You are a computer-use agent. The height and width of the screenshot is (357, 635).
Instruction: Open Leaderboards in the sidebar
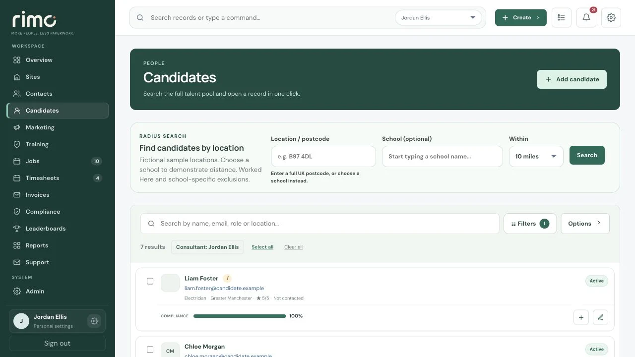pyautogui.click(x=58, y=229)
